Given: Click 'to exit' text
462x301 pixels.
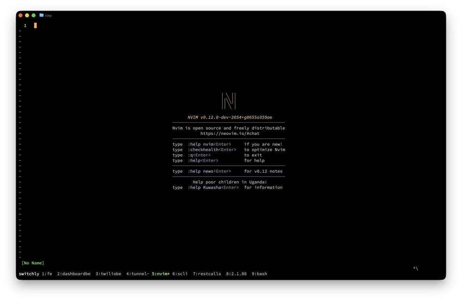Looking at the screenshot, I should click(x=253, y=155).
